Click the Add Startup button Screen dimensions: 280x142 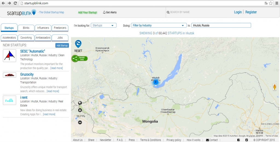(62, 45)
